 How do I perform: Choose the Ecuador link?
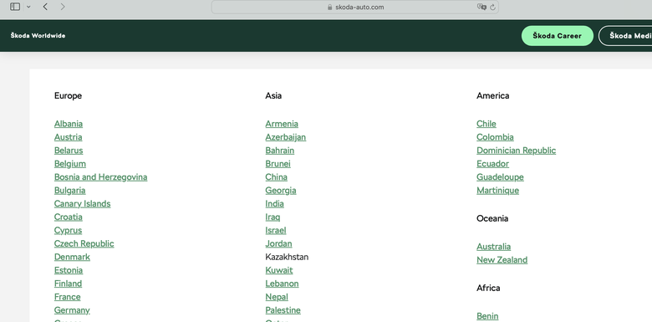[x=492, y=164]
